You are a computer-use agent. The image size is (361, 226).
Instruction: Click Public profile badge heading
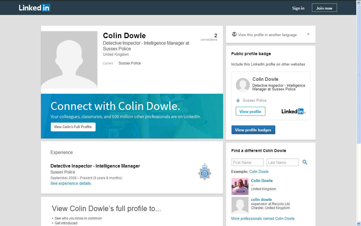coord(251,54)
